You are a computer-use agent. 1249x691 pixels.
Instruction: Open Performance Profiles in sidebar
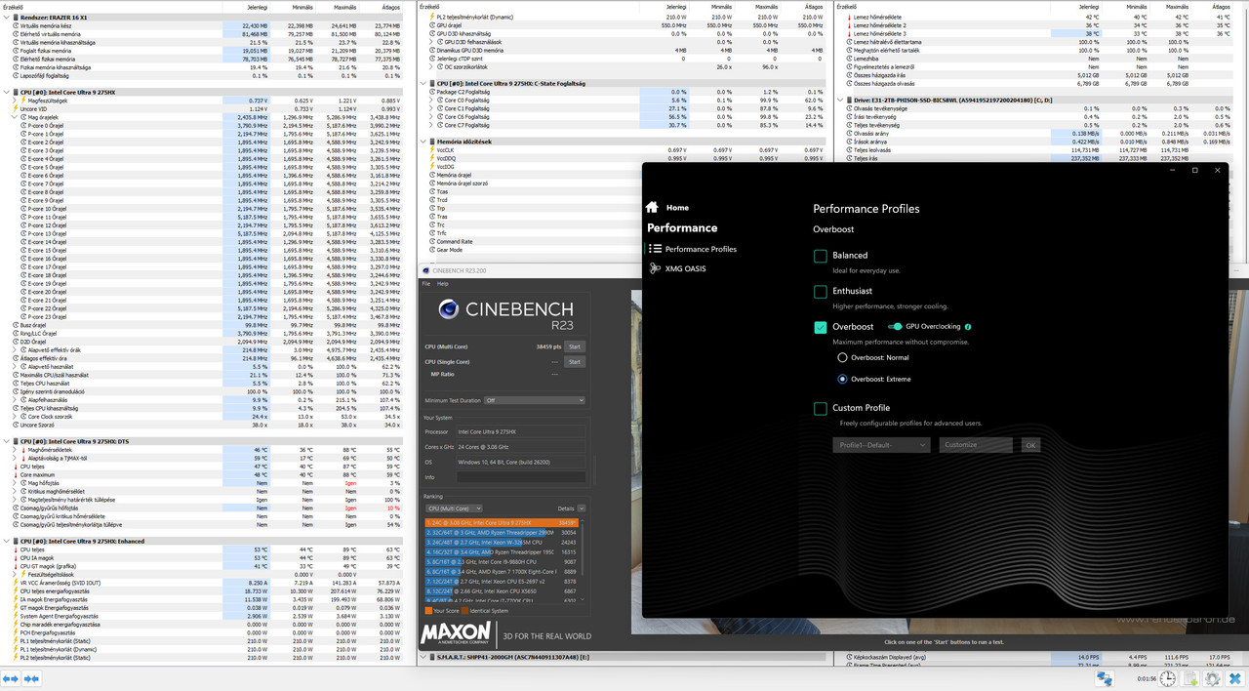[692, 249]
